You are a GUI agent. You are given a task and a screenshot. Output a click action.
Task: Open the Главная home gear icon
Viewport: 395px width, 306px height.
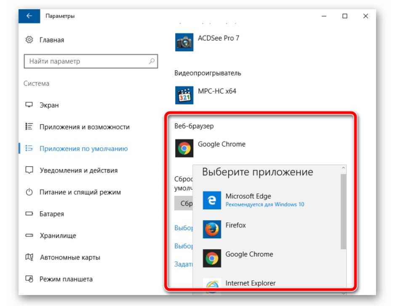(x=29, y=40)
